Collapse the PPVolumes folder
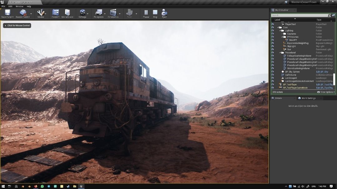Viewport: 337px width, 189px height. tap(282, 37)
